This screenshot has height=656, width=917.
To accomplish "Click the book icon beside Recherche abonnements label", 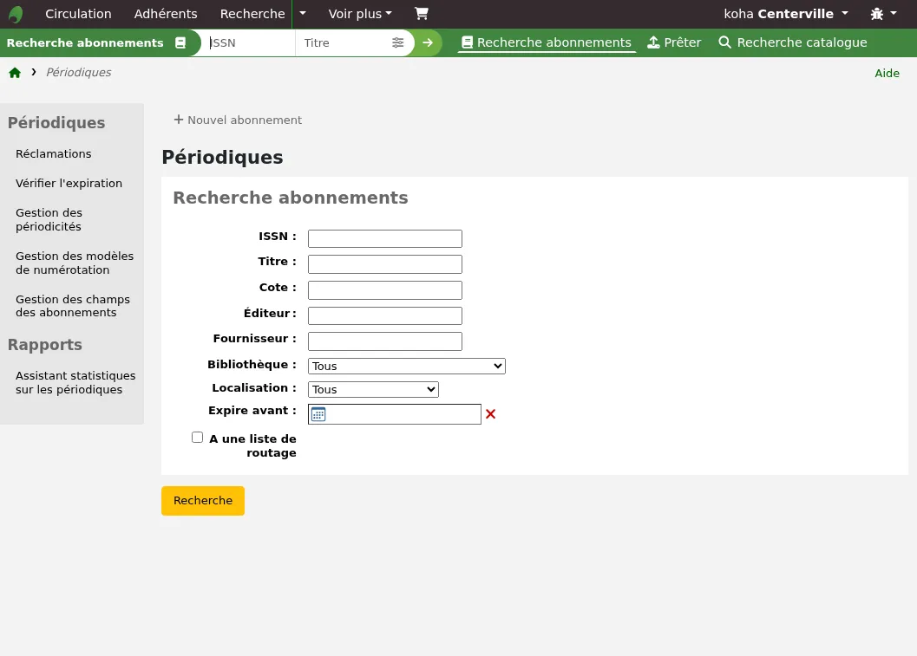I will (180, 42).
